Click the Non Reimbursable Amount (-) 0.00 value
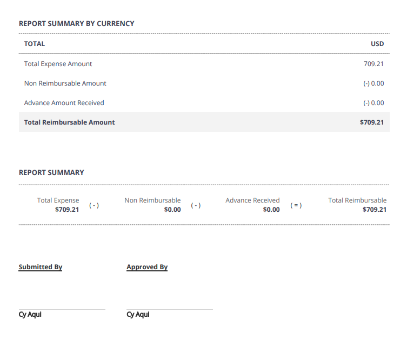This screenshot has height=351, width=407. [373, 83]
